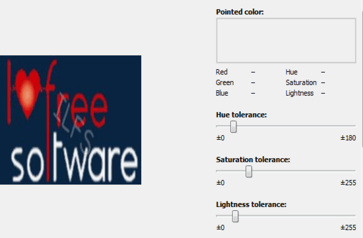Click the Hue tolerance slider handle
Viewport: 363px width, 238px height.
pyautogui.click(x=234, y=127)
